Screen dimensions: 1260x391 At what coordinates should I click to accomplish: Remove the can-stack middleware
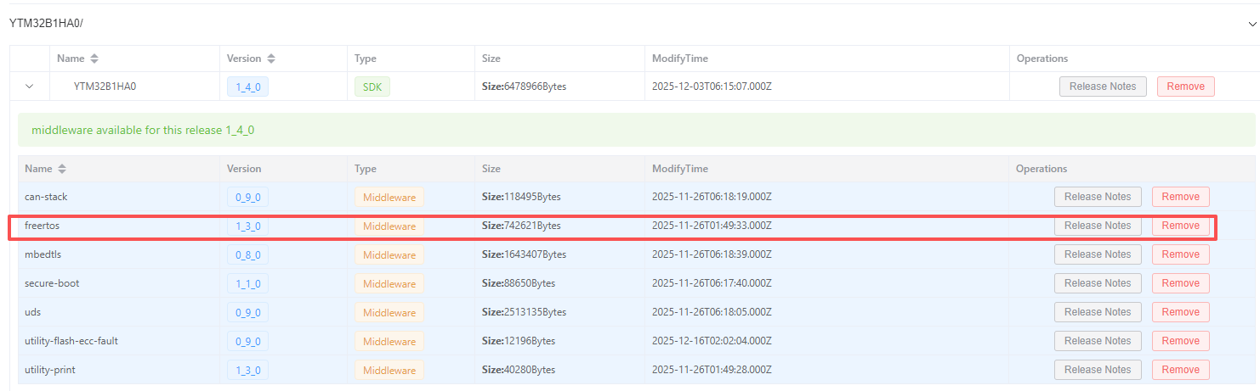(1180, 197)
